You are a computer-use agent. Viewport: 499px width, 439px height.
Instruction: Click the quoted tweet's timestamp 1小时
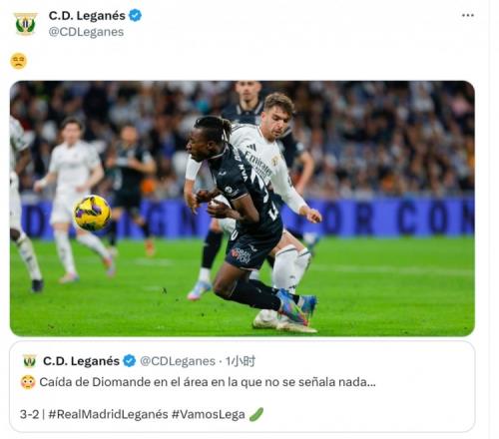pos(241,361)
